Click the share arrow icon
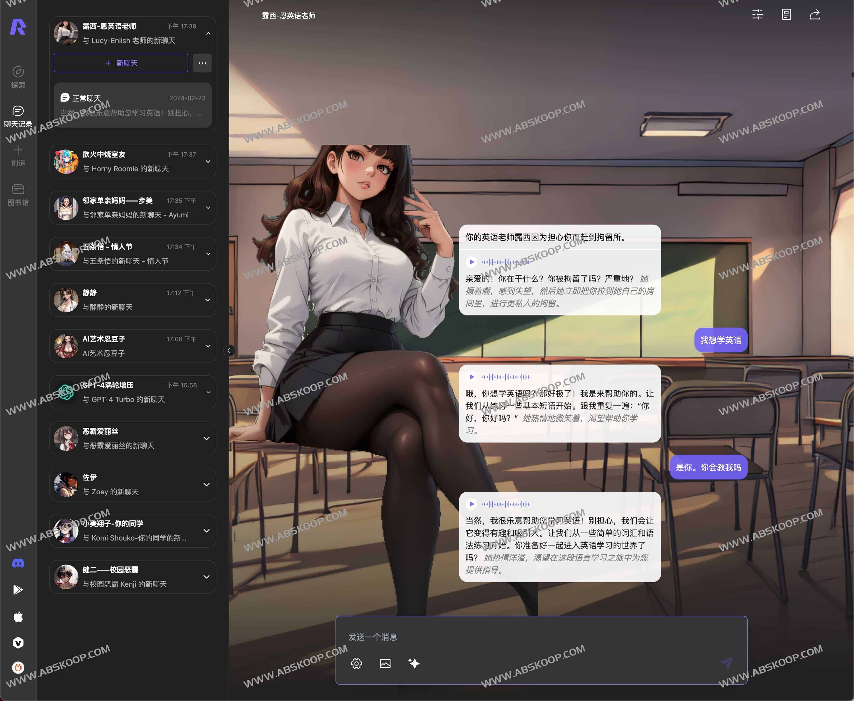The image size is (854, 701). [x=815, y=15]
